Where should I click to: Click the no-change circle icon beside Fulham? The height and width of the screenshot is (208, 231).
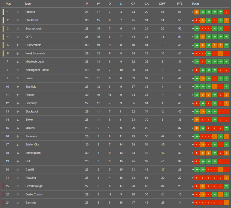17,12
